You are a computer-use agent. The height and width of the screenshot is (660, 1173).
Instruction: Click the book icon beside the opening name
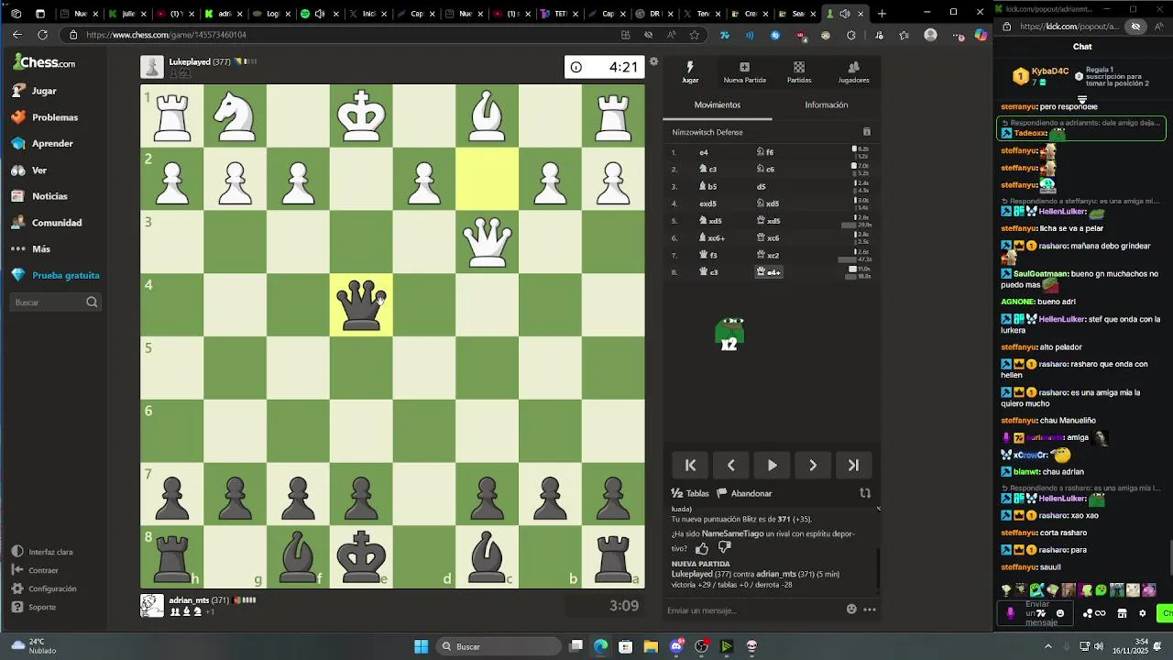(867, 132)
